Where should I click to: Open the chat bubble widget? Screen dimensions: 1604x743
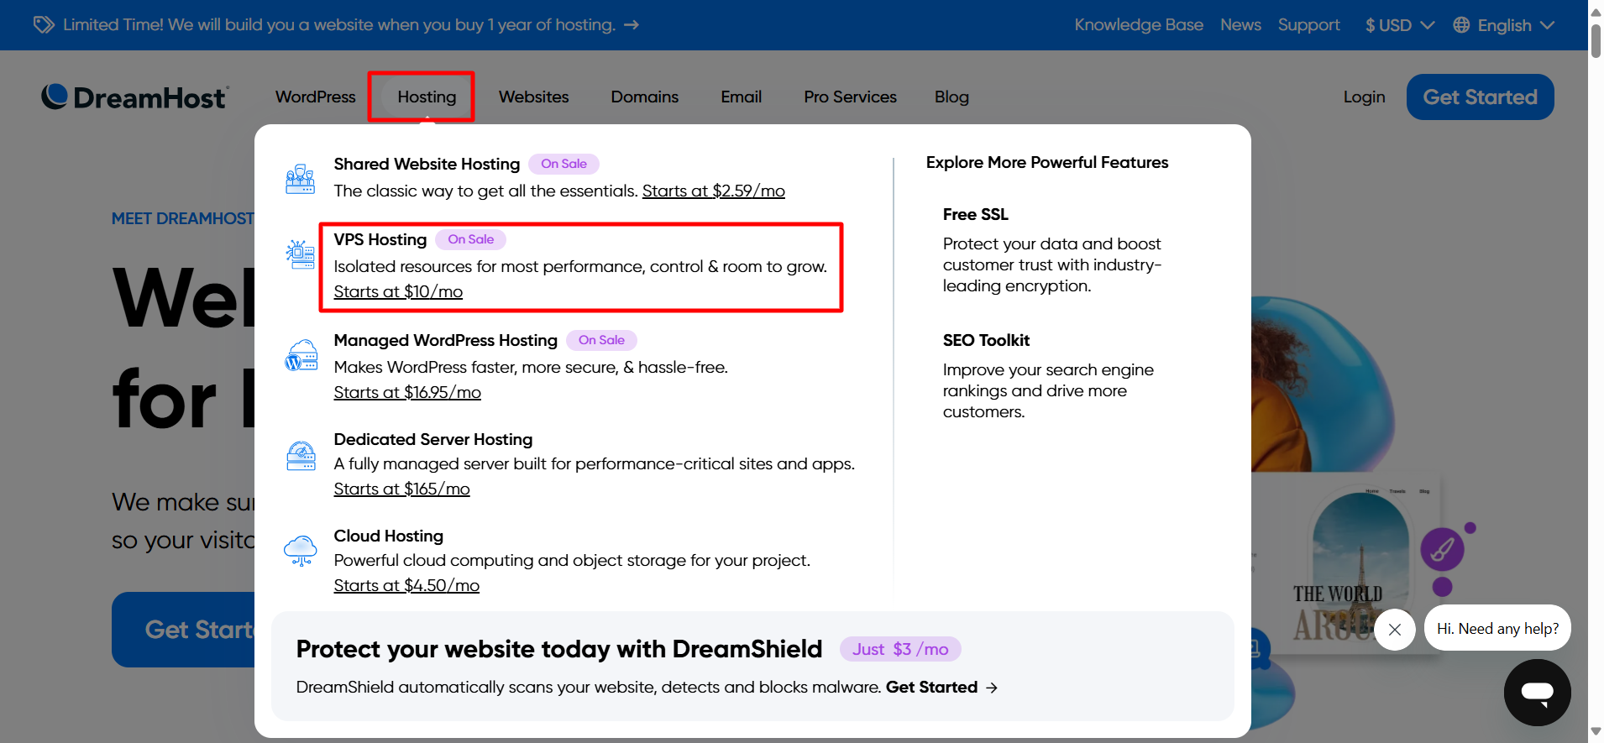[1537, 693]
